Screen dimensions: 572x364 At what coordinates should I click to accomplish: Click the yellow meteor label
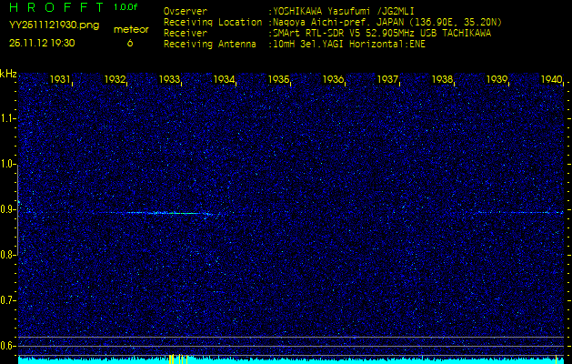(x=131, y=29)
